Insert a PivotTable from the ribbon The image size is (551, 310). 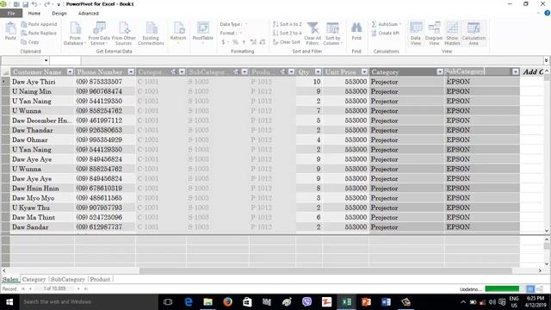(203, 32)
